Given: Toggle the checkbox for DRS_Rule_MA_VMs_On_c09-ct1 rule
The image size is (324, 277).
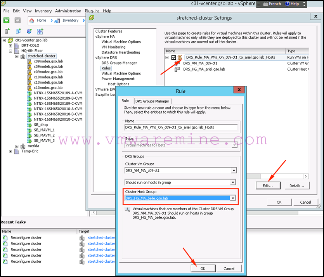Looking at the screenshot, I should click(x=173, y=57).
